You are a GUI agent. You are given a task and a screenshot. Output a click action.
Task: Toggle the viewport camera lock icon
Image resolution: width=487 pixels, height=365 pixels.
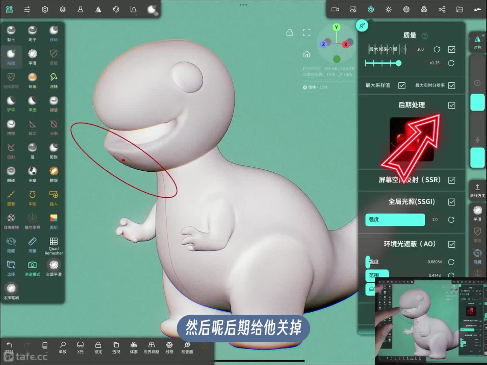pyautogui.click(x=290, y=32)
